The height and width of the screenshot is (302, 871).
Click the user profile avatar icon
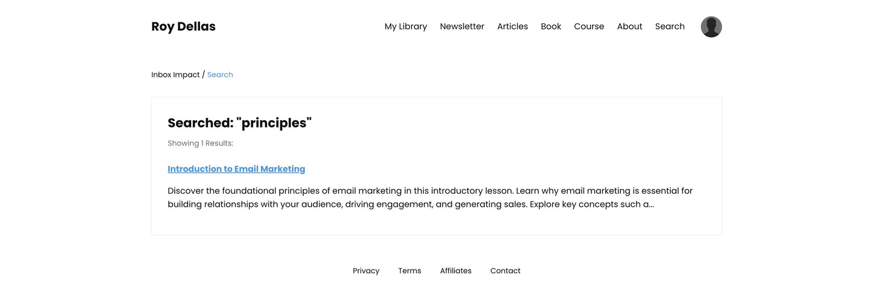pyautogui.click(x=711, y=27)
